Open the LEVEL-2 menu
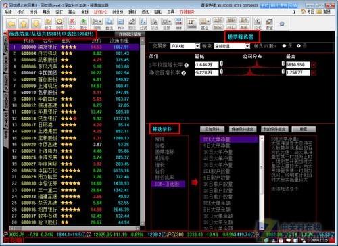338x246 pixels. coord(100,11)
